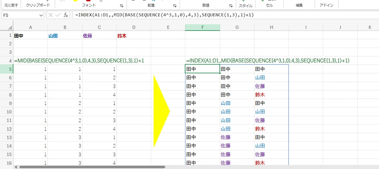Click cell D1 containing 鈴木
This screenshot has height=169, width=379.
coord(134,35)
